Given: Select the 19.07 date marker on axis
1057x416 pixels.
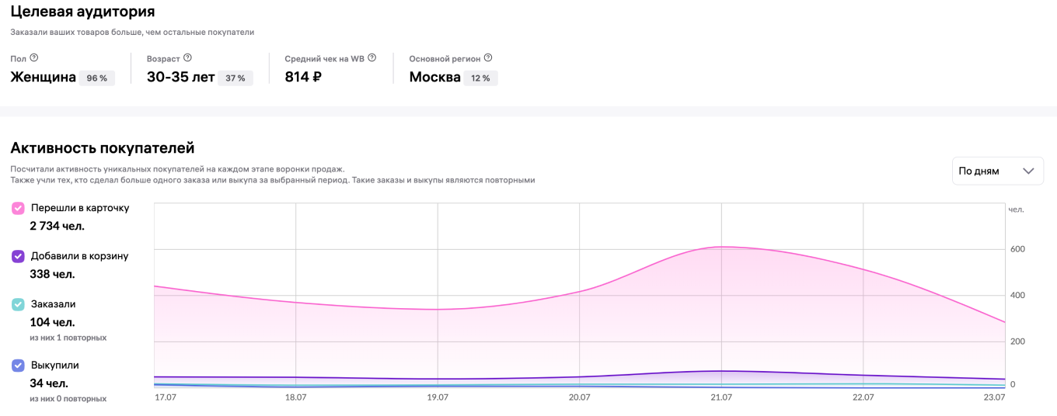Looking at the screenshot, I should [438, 397].
